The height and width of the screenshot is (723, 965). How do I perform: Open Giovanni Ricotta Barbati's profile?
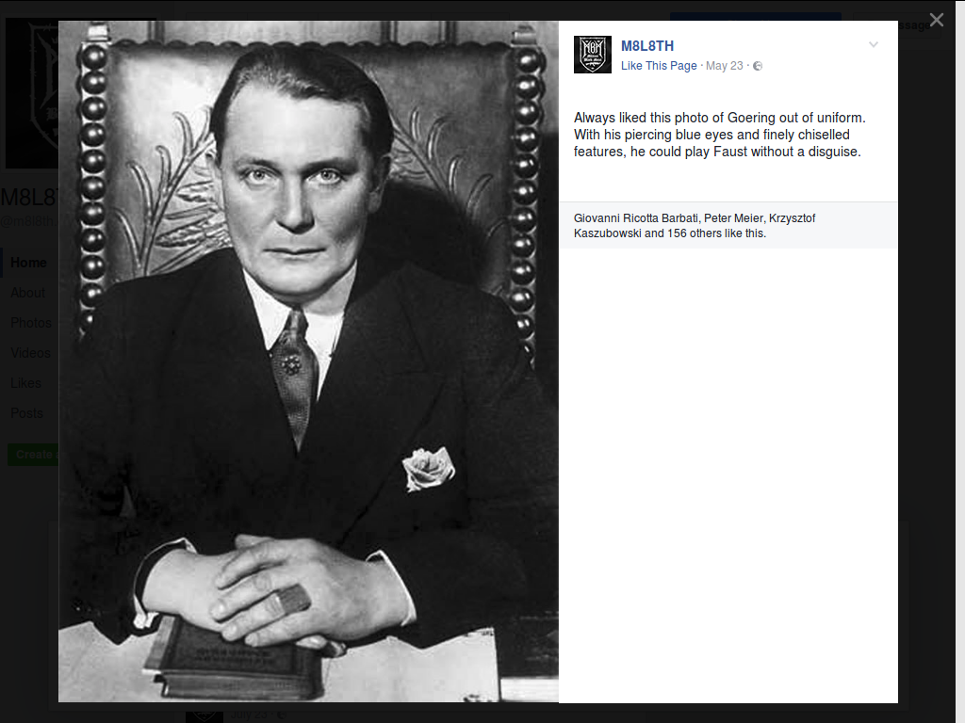click(x=636, y=218)
